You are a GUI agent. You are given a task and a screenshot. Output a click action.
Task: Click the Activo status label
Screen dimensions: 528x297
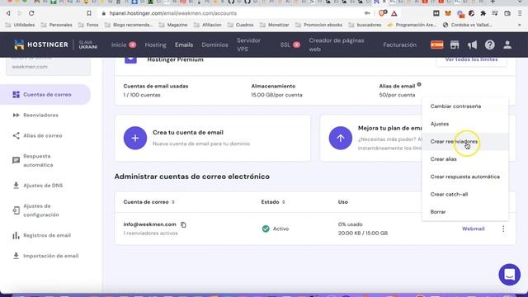tap(280, 229)
